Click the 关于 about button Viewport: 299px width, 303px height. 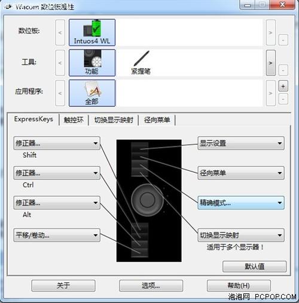click(63, 286)
